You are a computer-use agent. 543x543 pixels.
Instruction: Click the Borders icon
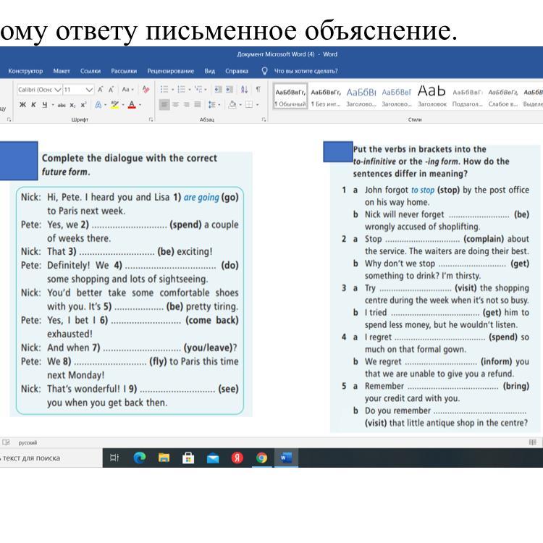[x=249, y=104]
